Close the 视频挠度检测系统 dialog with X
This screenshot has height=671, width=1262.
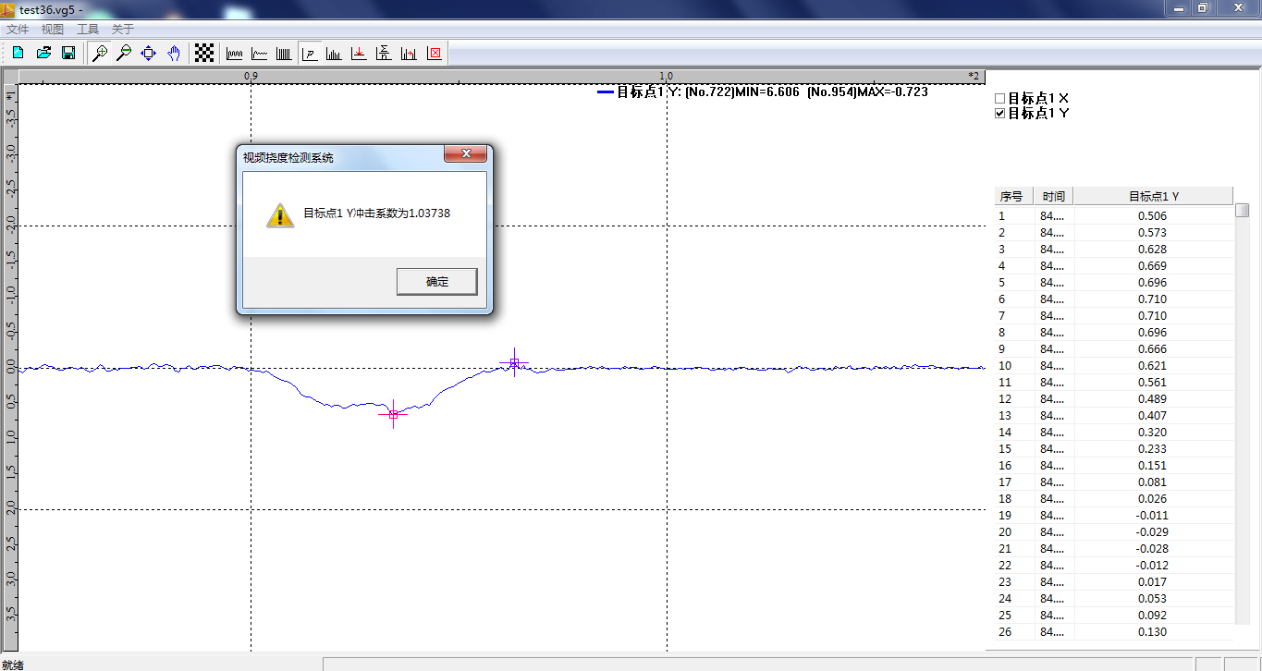tap(466, 153)
